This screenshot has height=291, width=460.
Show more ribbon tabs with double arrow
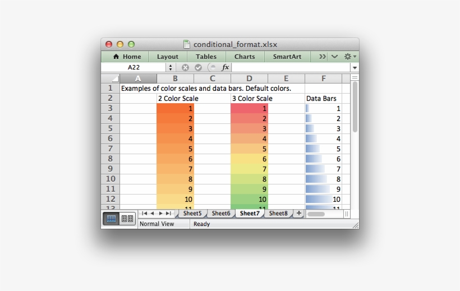(x=322, y=57)
